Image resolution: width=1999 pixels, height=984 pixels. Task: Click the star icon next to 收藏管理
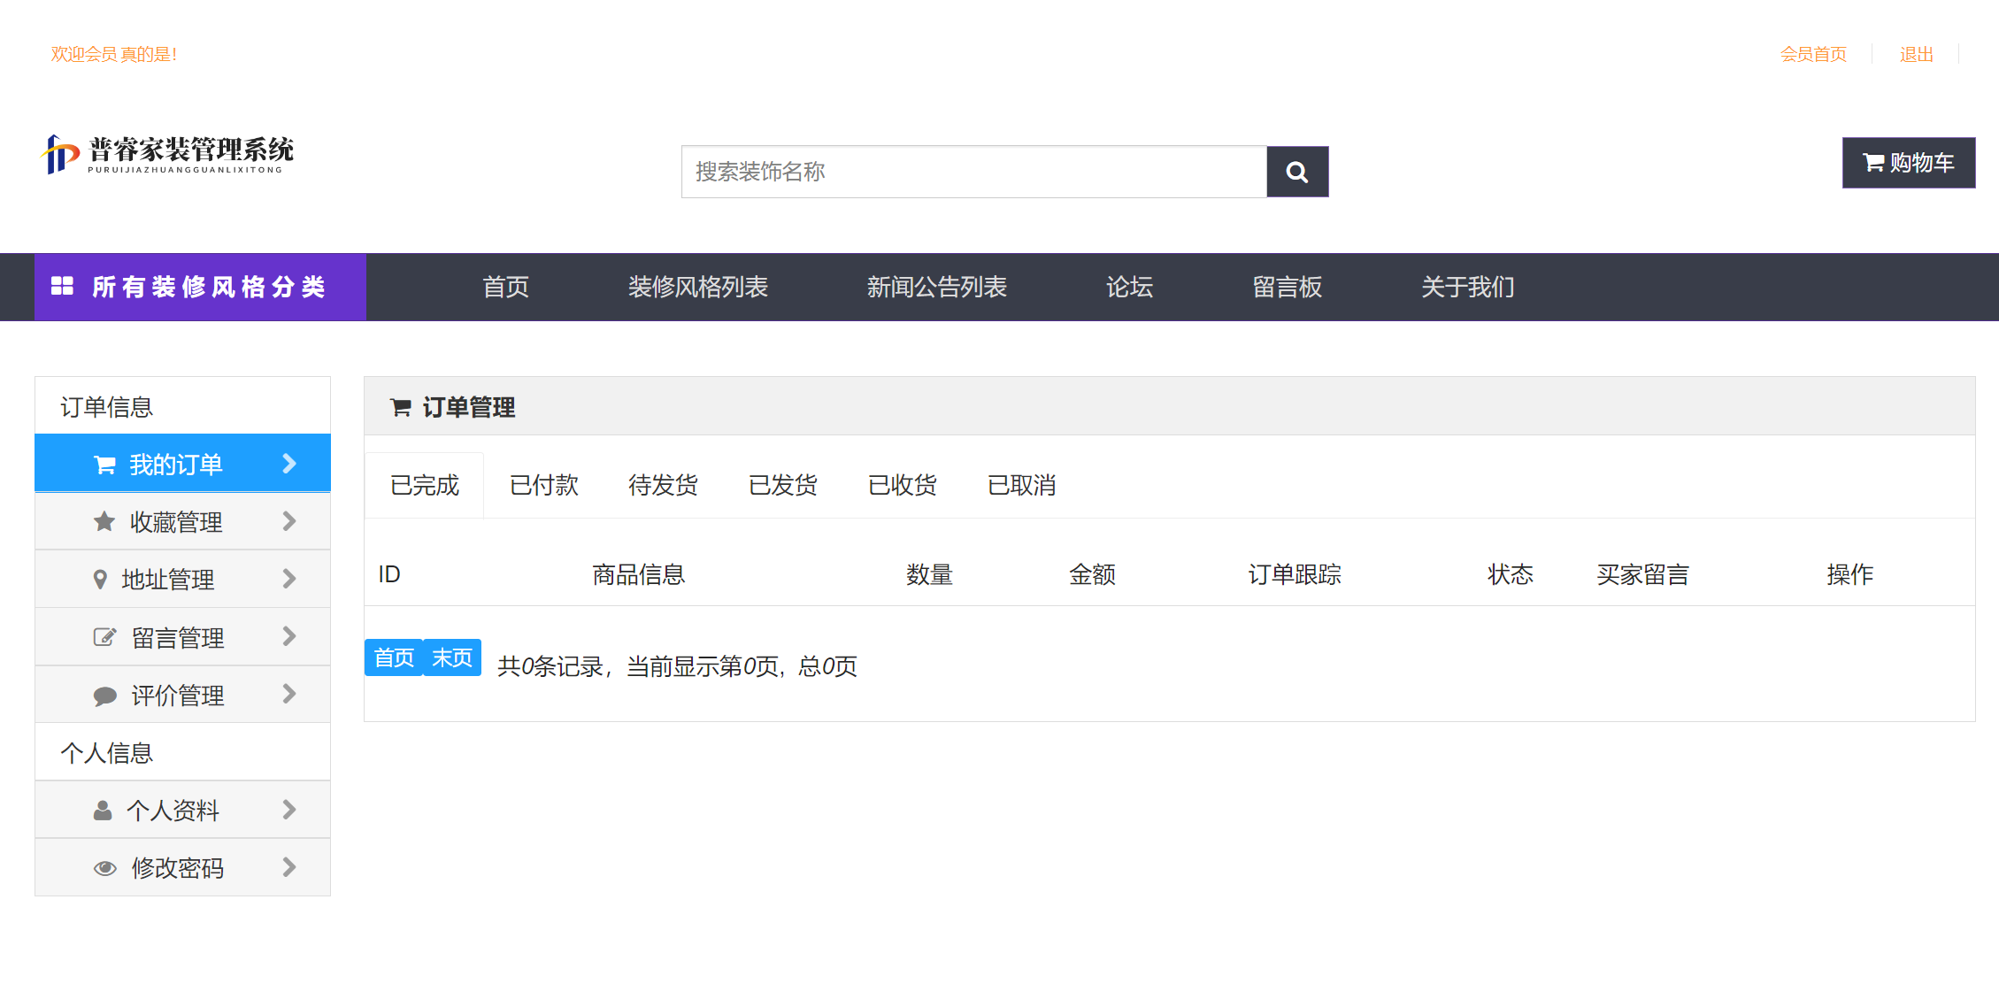click(104, 521)
